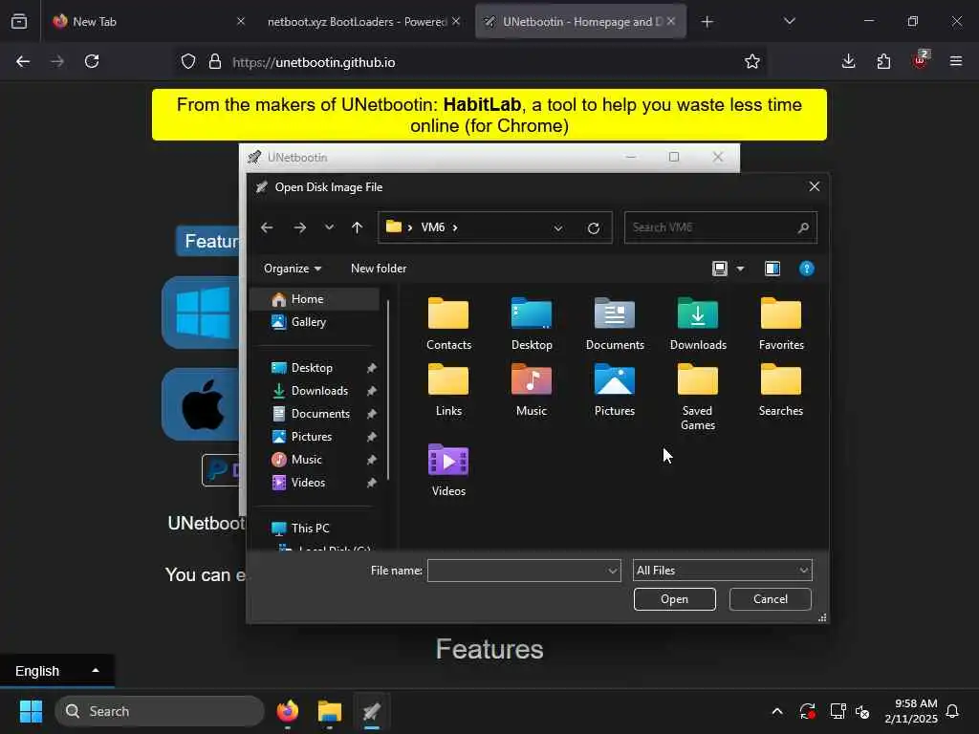Reload the UNetbootin web page
Screen dimensions: 979x734
(x=92, y=61)
